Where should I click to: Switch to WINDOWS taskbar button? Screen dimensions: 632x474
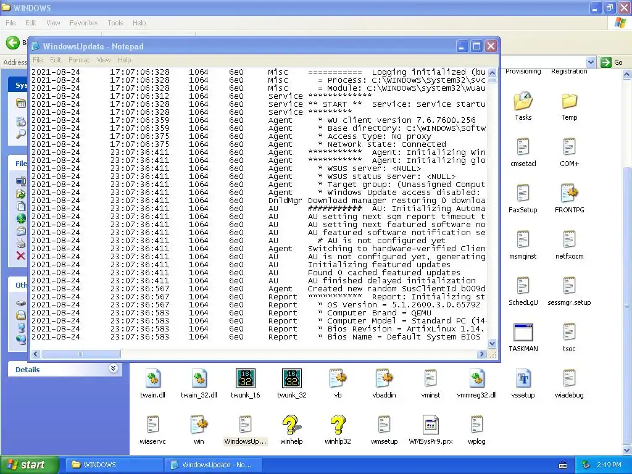[114, 465]
